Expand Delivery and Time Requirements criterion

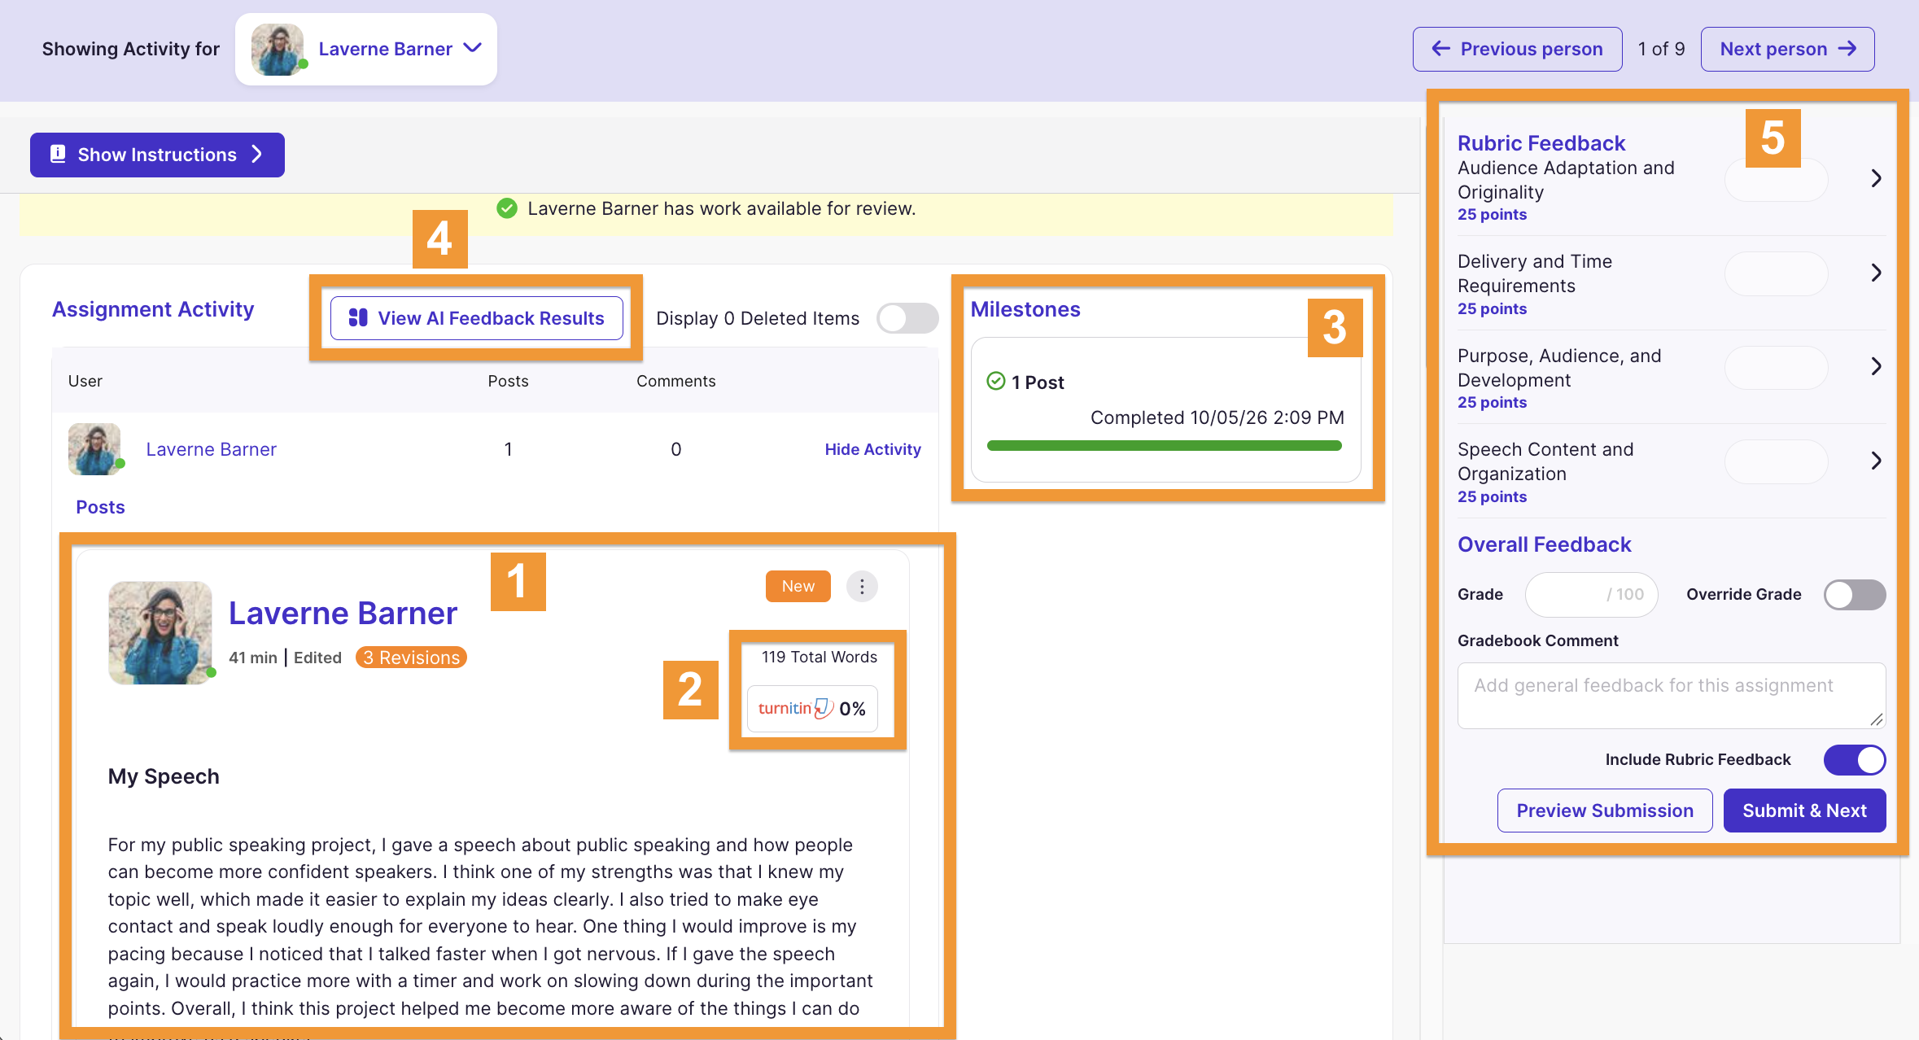click(1876, 273)
